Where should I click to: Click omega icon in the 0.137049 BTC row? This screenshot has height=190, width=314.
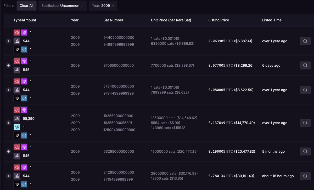[24, 136]
